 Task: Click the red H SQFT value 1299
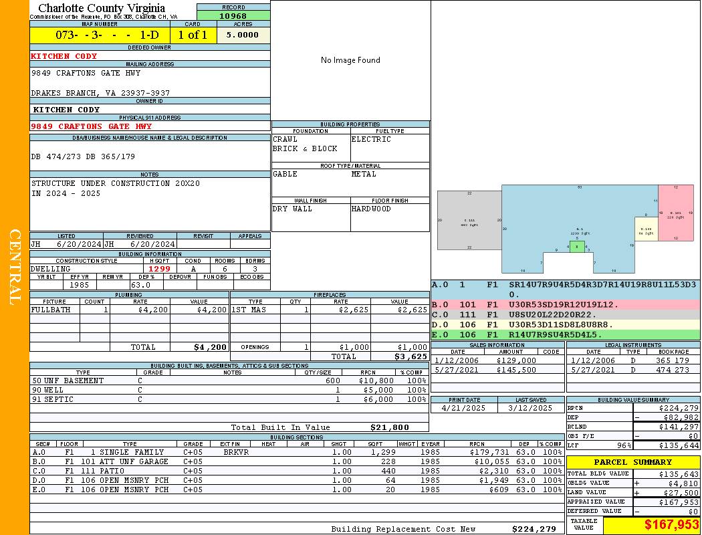click(159, 269)
